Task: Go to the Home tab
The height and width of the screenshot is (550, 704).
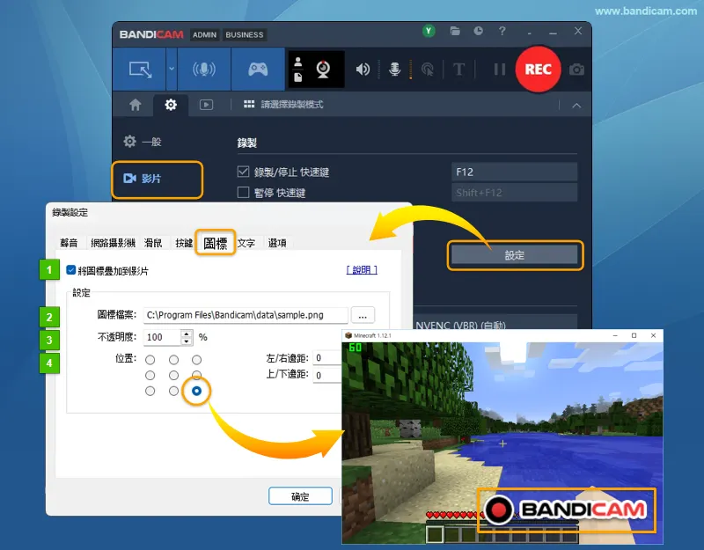Action: pos(136,105)
